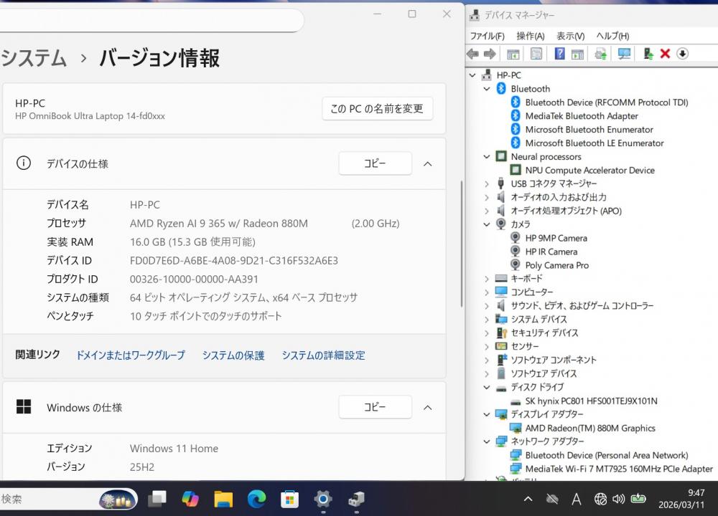Image resolution: width=718 pixels, height=516 pixels.
Task: Expand the セキュリティ デバイス category
Action: [487, 333]
